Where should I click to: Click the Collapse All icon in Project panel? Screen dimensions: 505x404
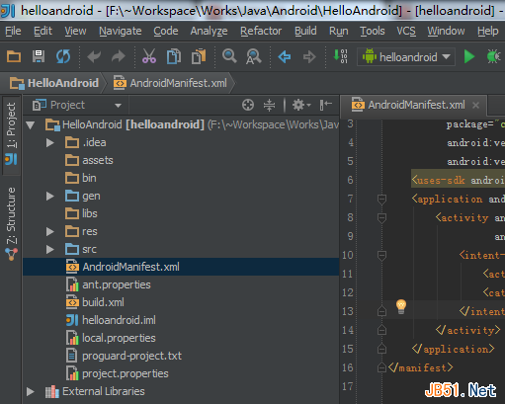269,105
